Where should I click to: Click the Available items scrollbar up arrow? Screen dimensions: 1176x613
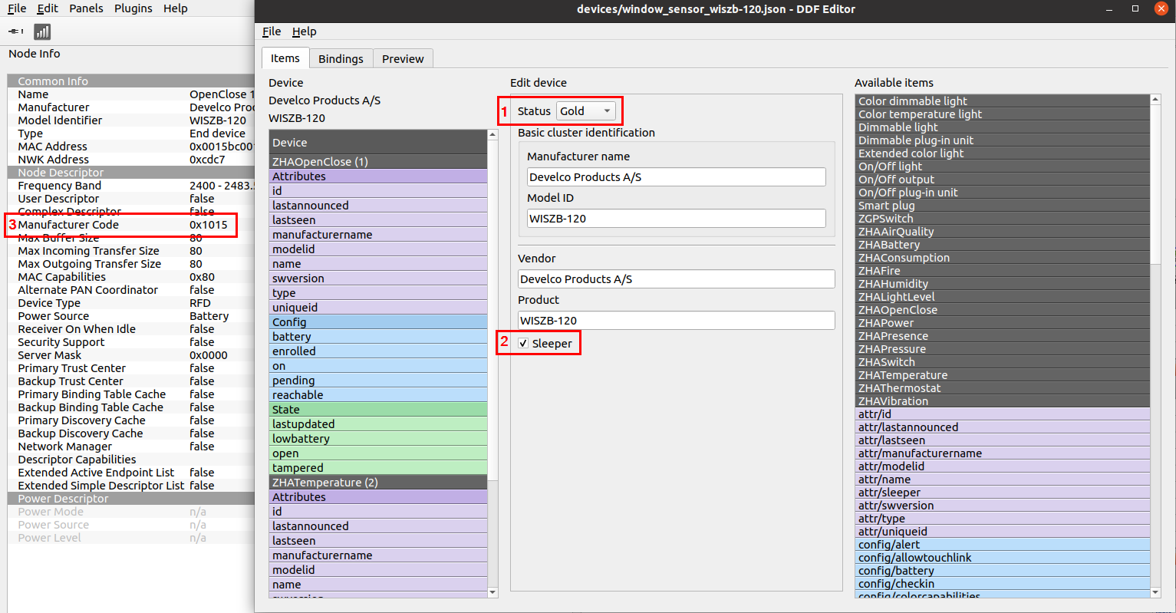[1156, 99]
